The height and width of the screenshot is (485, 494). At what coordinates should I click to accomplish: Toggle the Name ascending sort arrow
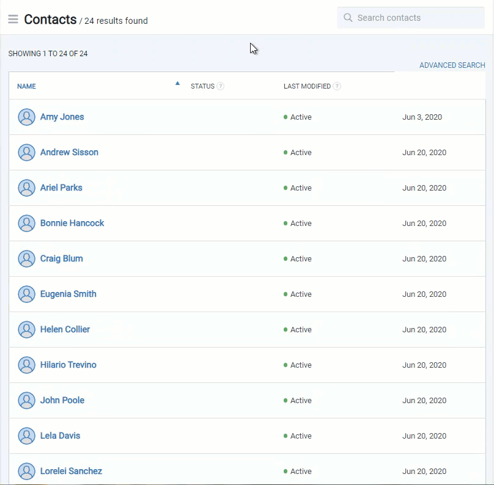(177, 84)
